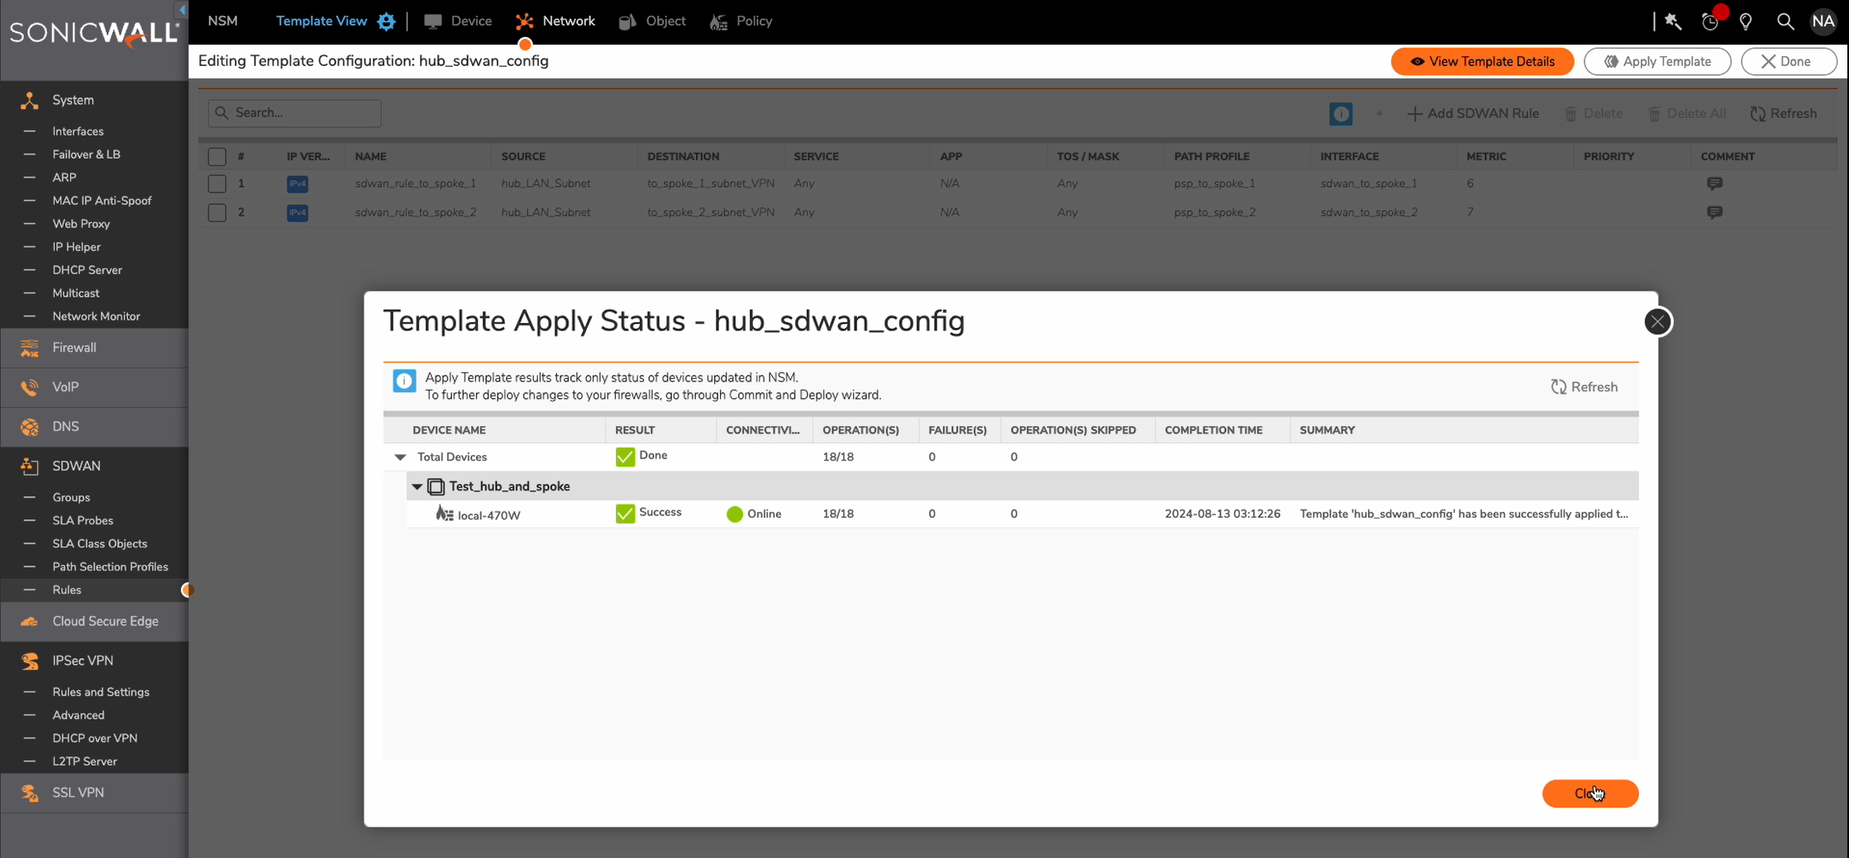Click the NSM label in top bar
The height and width of the screenshot is (858, 1849).
click(223, 21)
